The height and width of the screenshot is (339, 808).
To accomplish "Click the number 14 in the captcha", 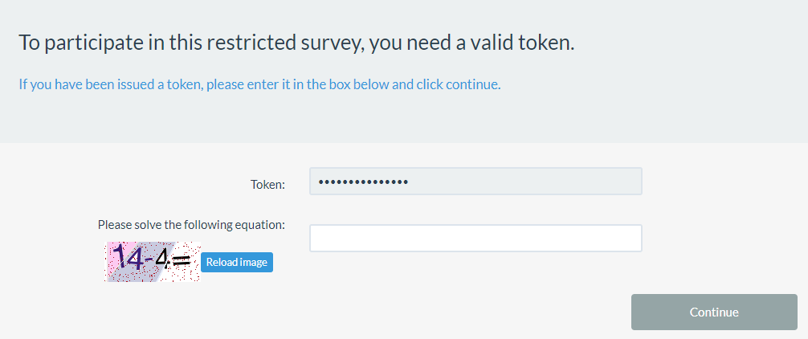I will point(129,258).
